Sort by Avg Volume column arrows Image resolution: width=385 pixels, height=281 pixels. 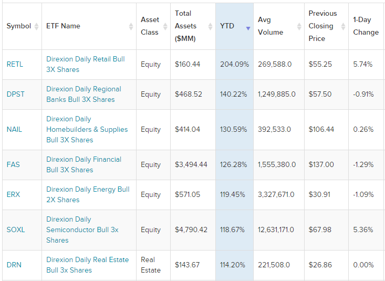[x=299, y=26]
